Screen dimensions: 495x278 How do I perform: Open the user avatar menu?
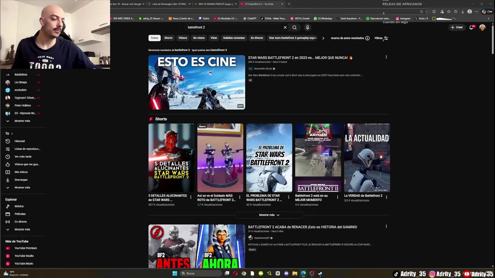tap(482, 27)
